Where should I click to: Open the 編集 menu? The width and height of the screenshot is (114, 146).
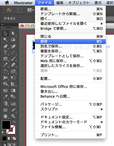[x=60, y=3]
